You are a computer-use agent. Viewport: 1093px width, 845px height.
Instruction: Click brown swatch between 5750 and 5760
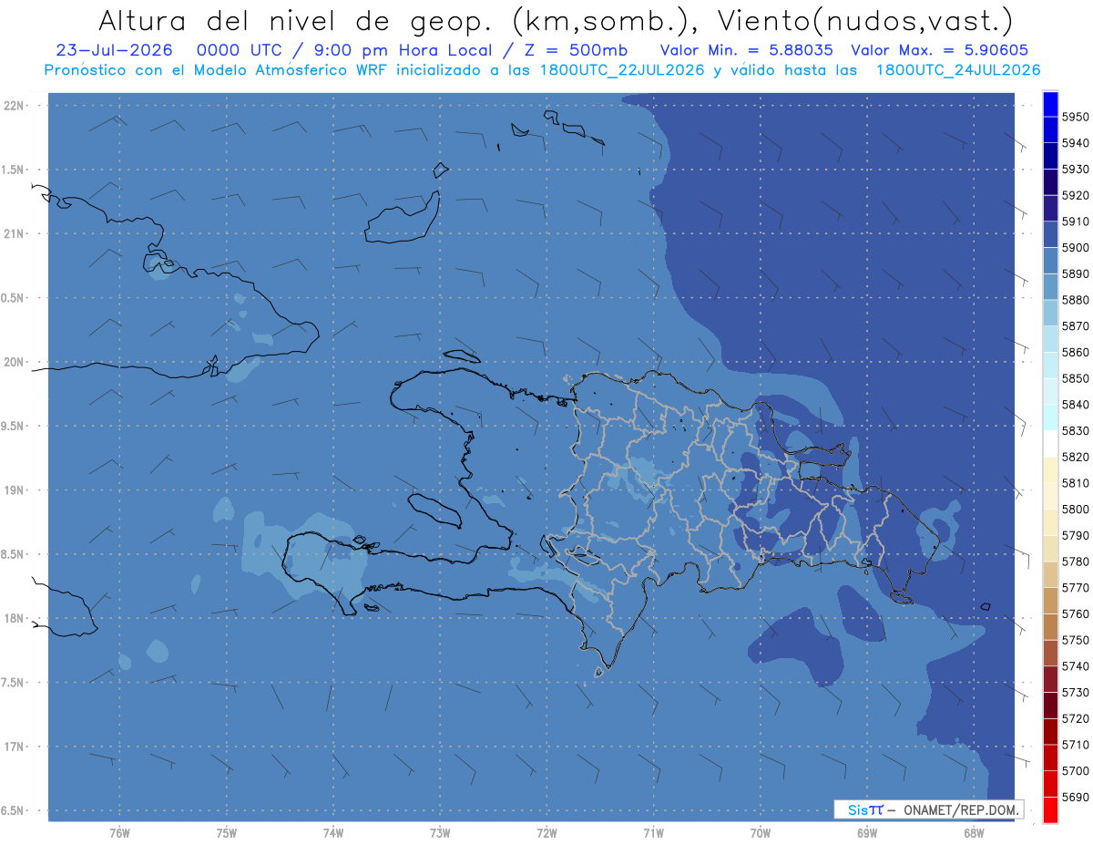[x=1050, y=626]
